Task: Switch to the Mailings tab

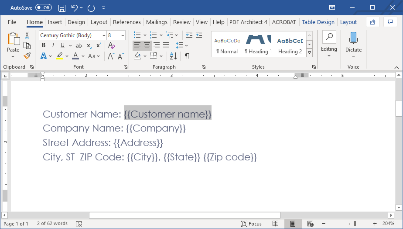Action: 157,22
